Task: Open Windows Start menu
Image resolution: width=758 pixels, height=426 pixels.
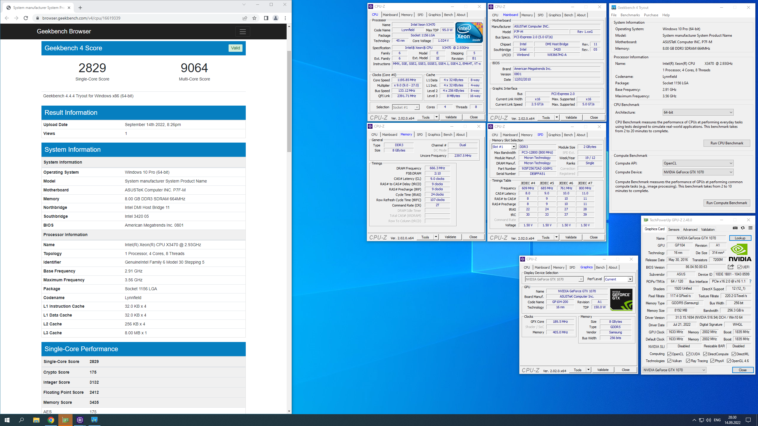Action: 7,420
